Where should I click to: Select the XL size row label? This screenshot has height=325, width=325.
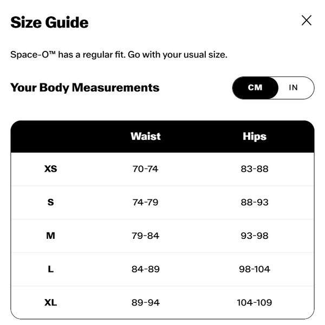click(x=50, y=303)
